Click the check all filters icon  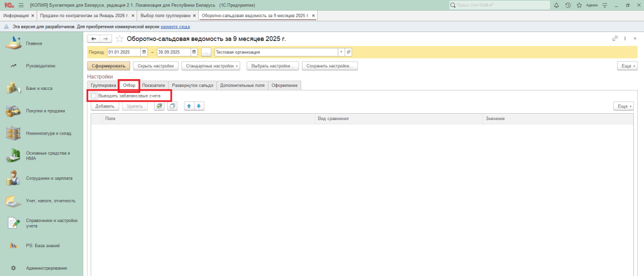[x=159, y=106]
